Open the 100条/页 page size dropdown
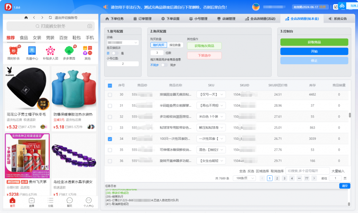This screenshot has width=358, height=213. (244, 178)
